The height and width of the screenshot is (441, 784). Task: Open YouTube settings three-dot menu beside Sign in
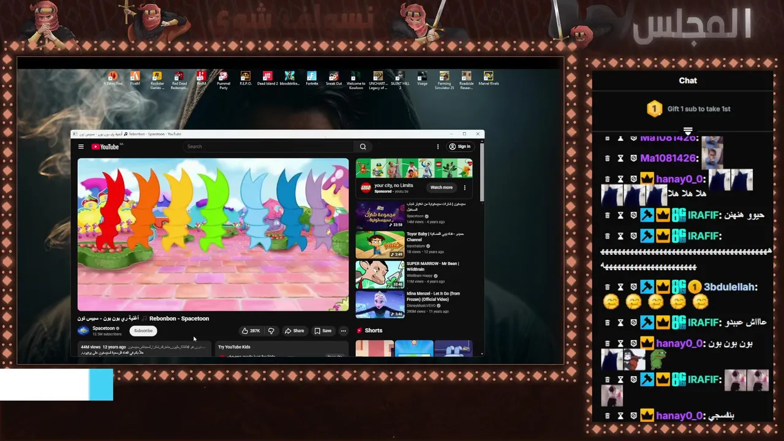click(437, 146)
